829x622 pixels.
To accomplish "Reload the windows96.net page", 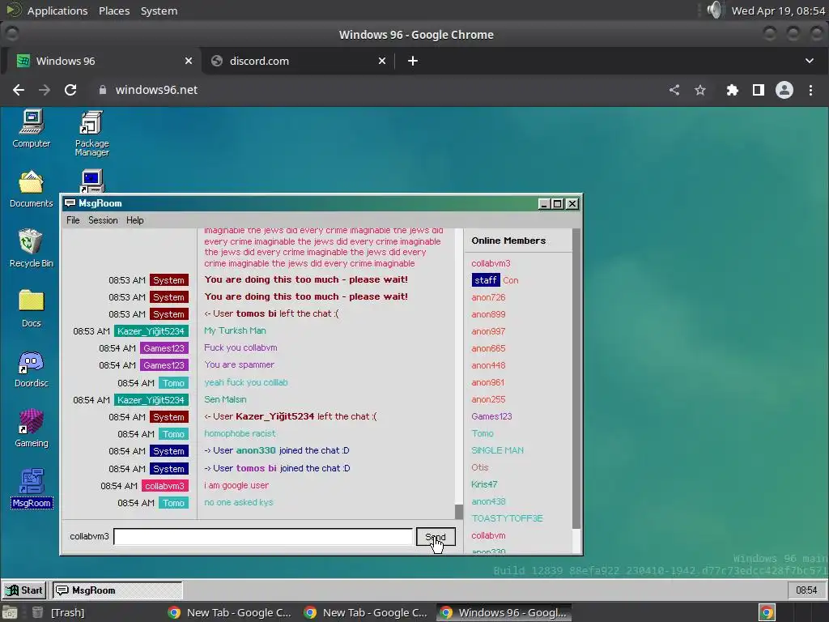I will [70, 90].
